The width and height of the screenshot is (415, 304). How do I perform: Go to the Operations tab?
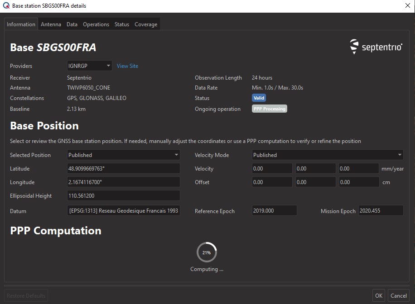click(x=96, y=24)
